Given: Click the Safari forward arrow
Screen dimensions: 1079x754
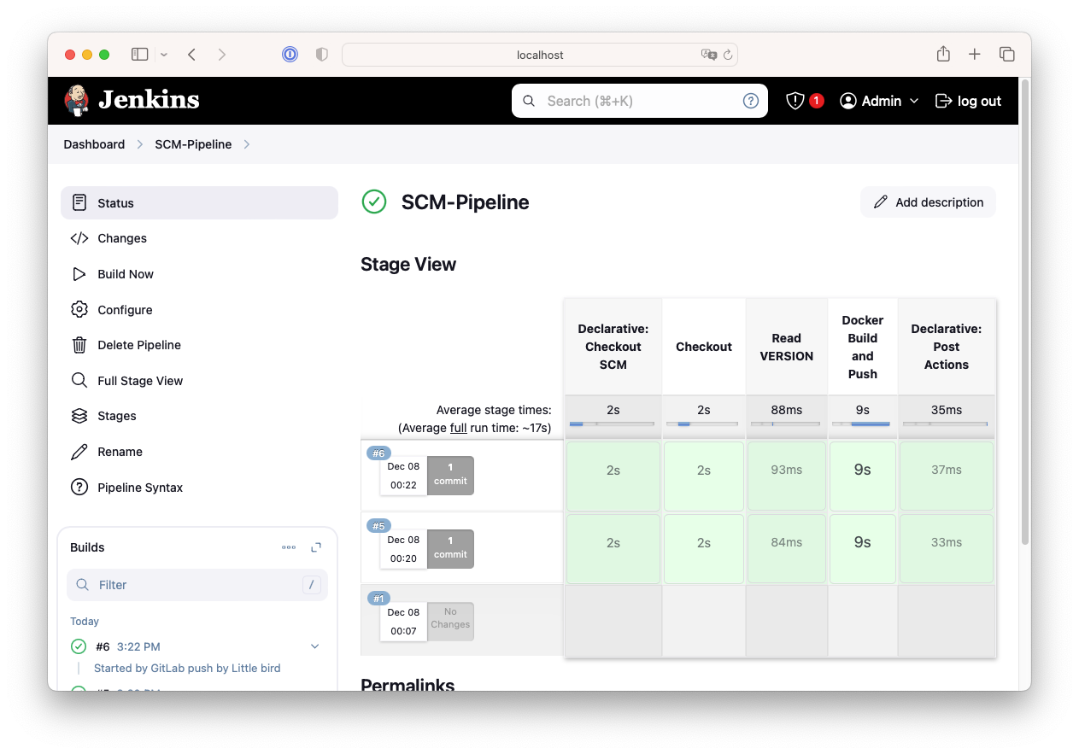Looking at the screenshot, I should (222, 55).
